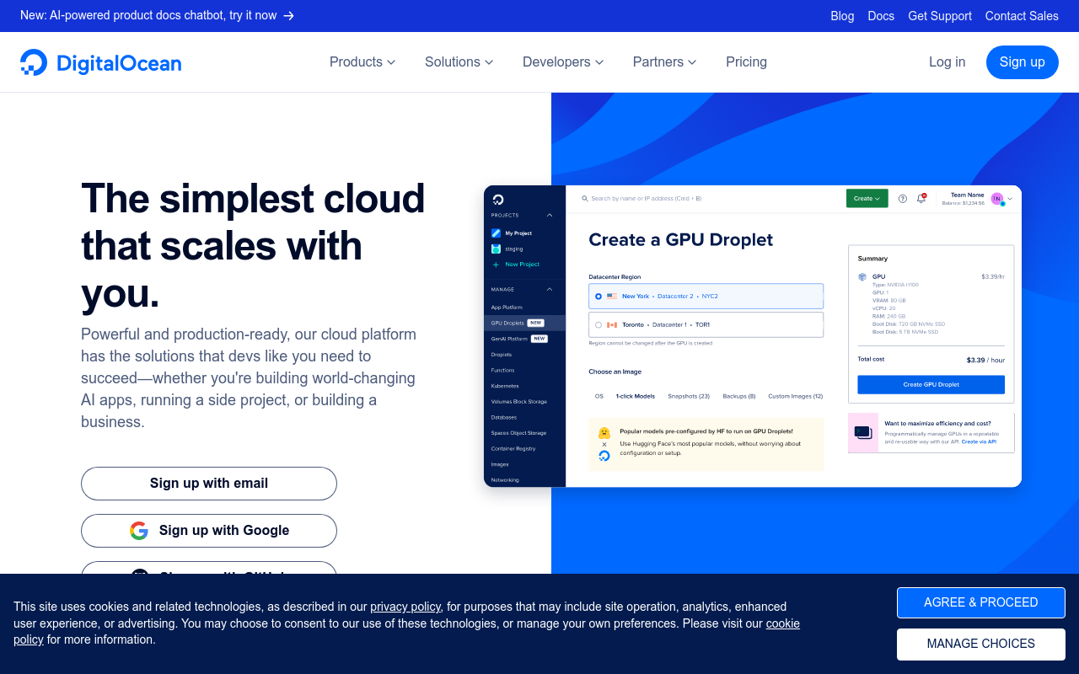This screenshot has width=1079, height=674.
Task: Click the help question mark icon in dashboard
Action: coord(903,199)
